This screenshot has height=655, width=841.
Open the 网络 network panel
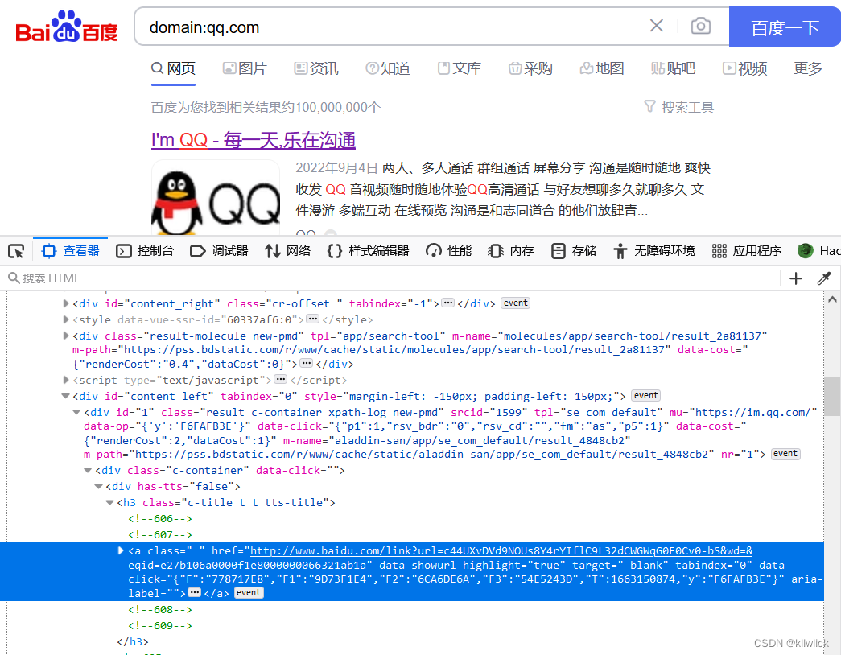click(287, 251)
